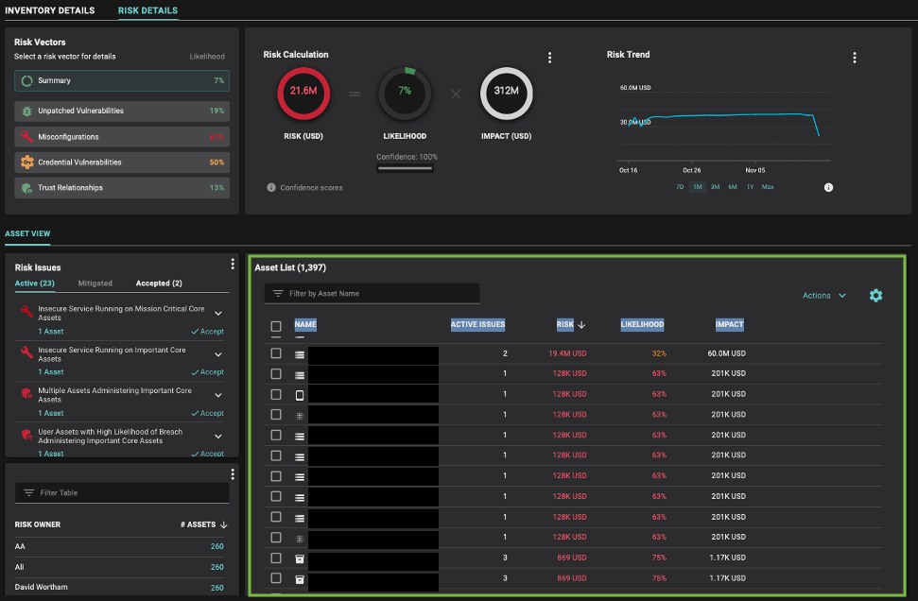Click the archive icon on first 869 USD row
This screenshot has height=601, width=918.
point(300,558)
